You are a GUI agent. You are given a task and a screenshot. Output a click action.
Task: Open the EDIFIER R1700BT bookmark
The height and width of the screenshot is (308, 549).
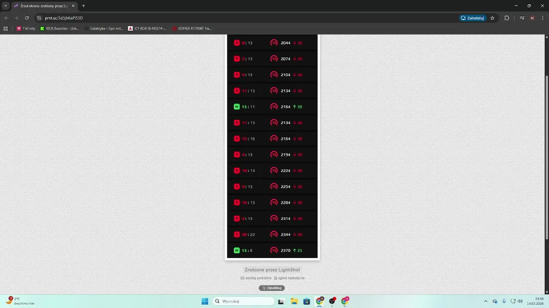192,29
